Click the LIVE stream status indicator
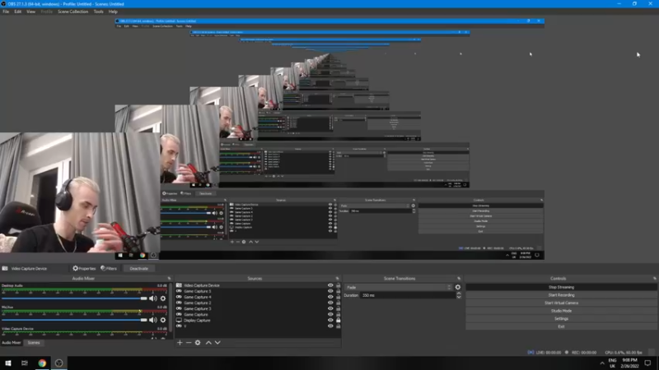Viewport: 659px width, 370px height. pos(544,353)
